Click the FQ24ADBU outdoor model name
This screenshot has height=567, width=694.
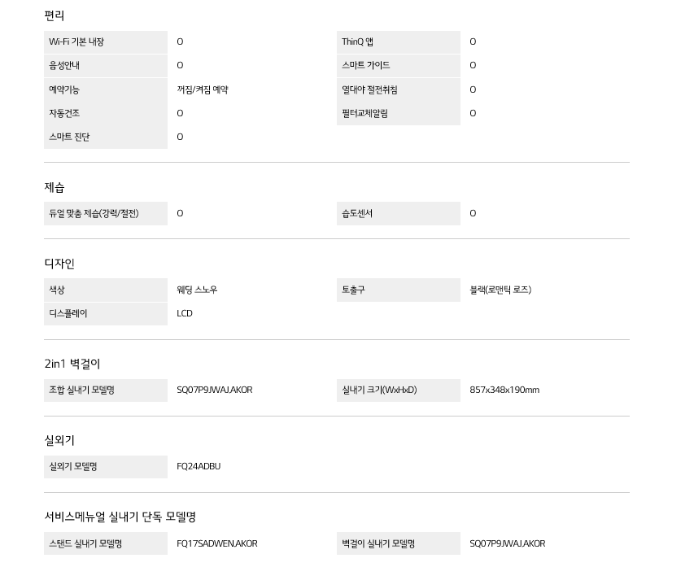(x=199, y=466)
